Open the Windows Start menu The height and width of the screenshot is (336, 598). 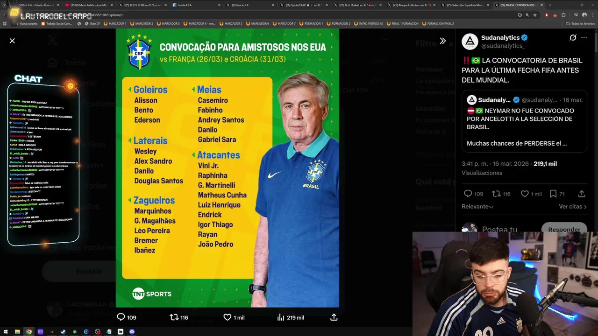tap(6, 332)
